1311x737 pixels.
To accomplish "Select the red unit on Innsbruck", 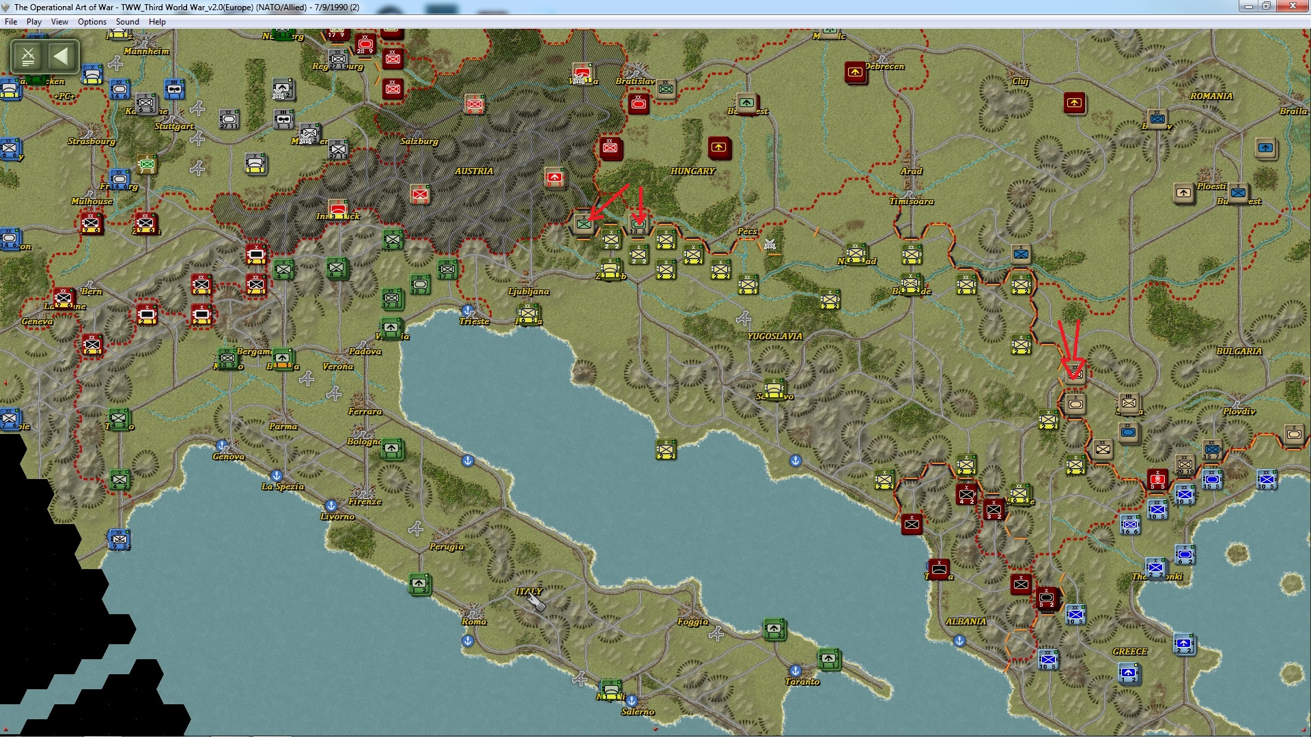I will click(338, 208).
